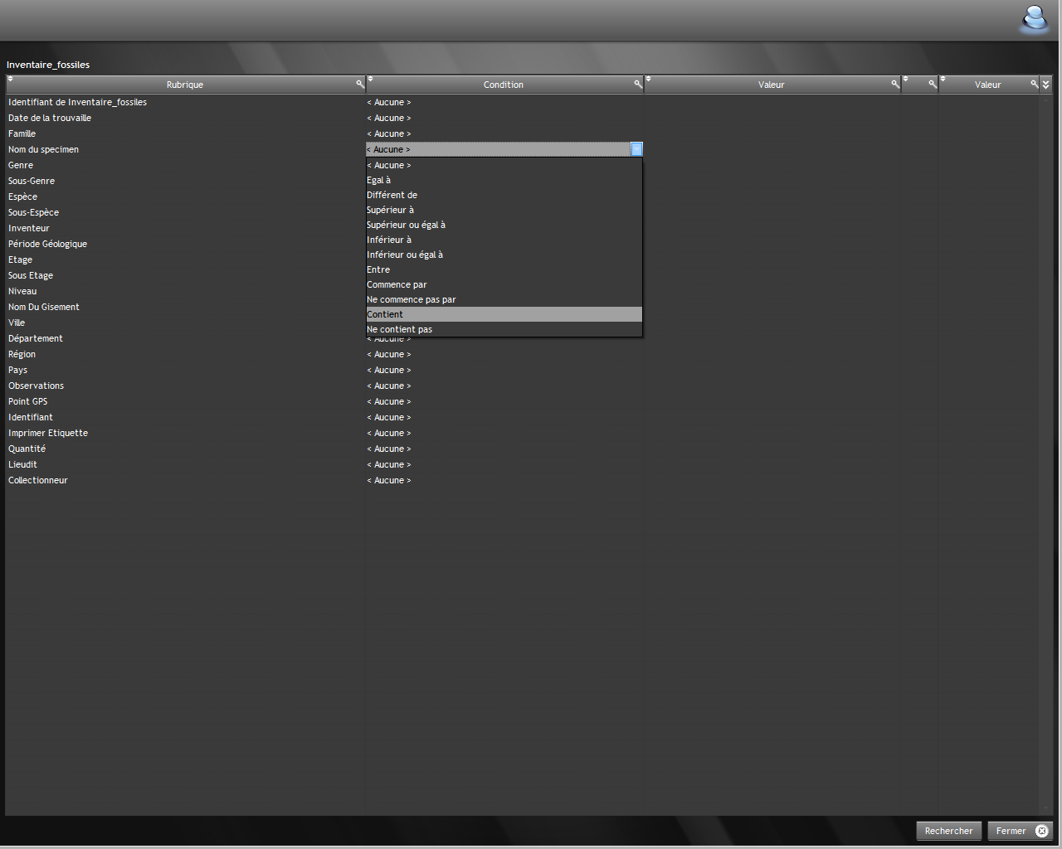Click search magnifier in last Valeur header
The width and height of the screenshot is (1062, 849).
[1034, 84]
